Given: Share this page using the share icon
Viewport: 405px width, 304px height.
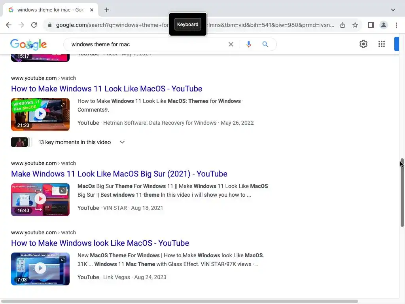Looking at the screenshot, I should [343, 25].
